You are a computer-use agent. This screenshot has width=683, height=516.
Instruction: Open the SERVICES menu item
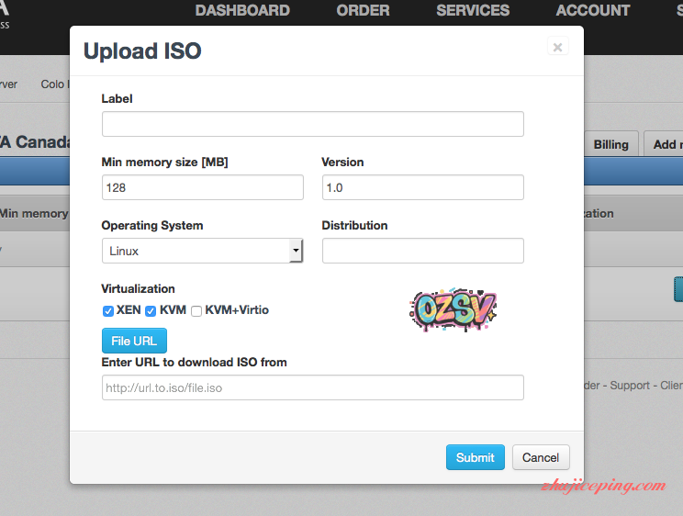click(473, 11)
